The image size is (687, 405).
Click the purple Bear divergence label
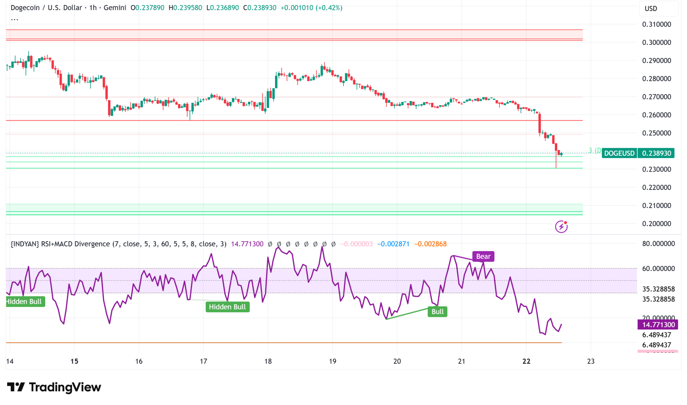click(483, 257)
